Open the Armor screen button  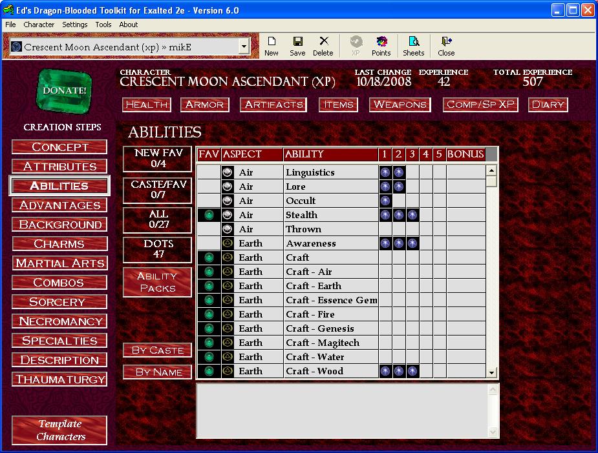point(205,105)
